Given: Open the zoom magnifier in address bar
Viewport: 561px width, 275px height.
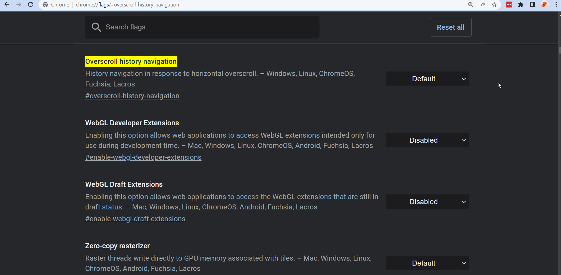Looking at the screenshot, I should 471,5.
